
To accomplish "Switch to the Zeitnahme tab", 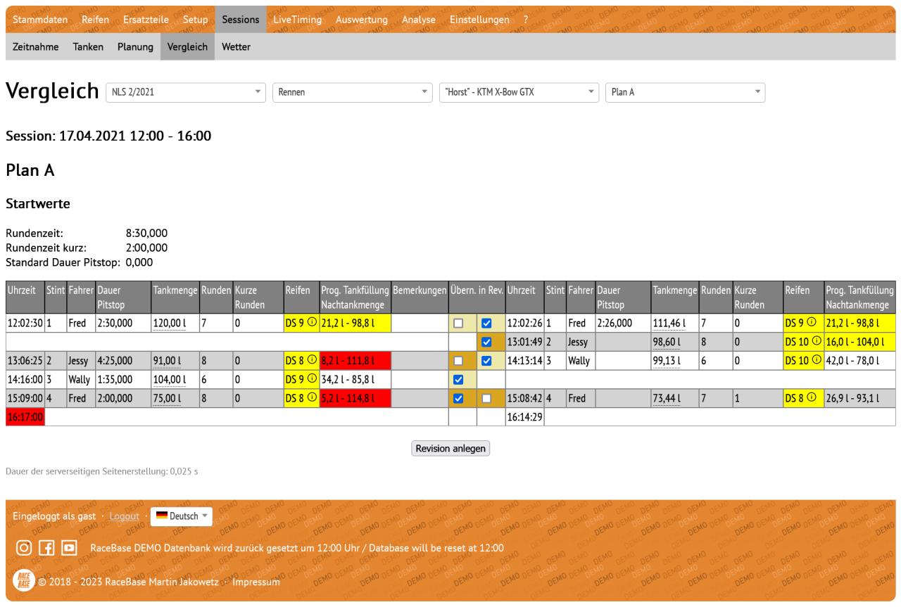I will 36,47.
